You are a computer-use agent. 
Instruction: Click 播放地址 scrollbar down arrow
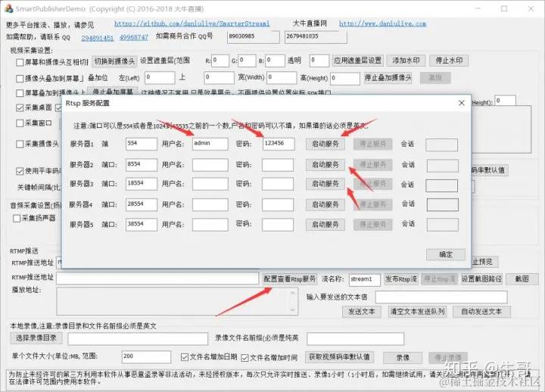coord(293,310)
